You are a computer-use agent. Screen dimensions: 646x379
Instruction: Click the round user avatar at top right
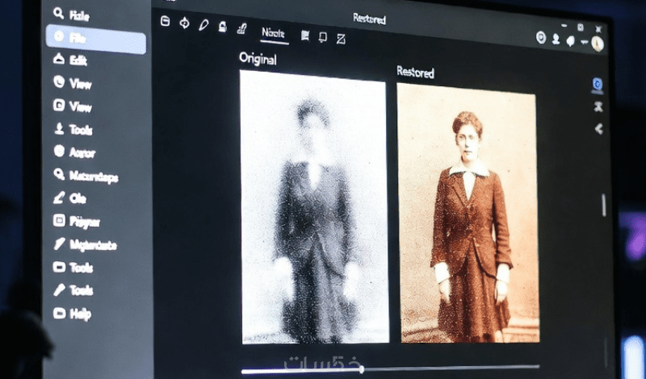click(x=598, y=44)
